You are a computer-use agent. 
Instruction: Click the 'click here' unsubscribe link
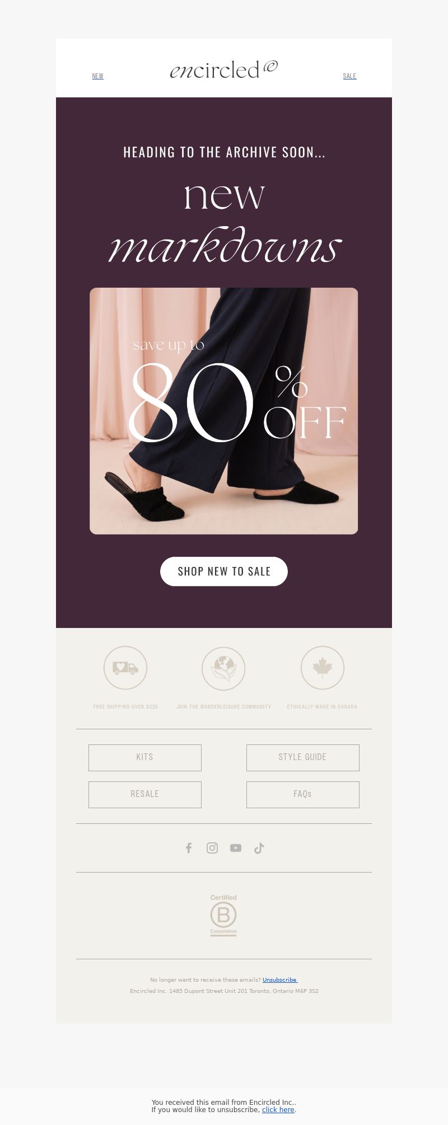tap(278, 1109)
